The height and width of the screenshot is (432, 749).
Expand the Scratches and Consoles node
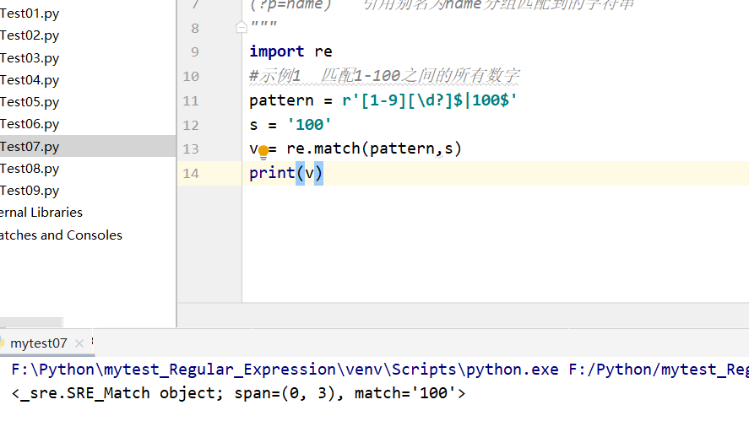click(61, 235)
